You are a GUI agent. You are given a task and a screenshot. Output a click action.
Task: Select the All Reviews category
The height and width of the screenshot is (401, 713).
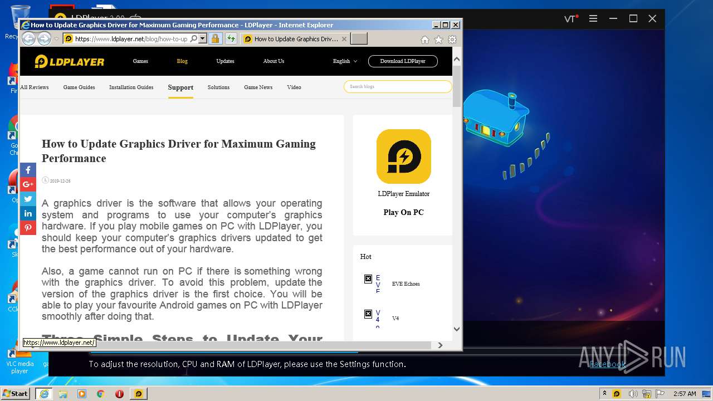point(35,87)
